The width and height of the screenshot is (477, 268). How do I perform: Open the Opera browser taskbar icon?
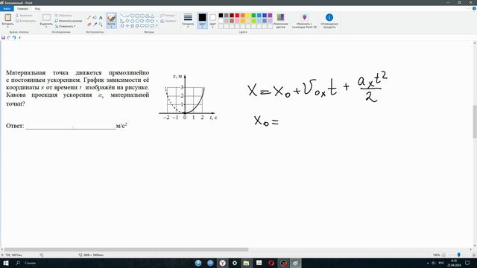(x=271, y=263)
